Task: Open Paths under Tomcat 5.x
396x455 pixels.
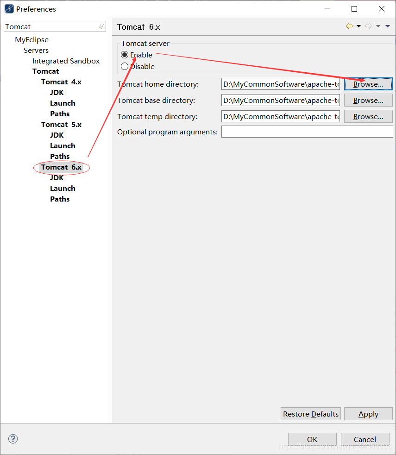Action: pos(60,157)
